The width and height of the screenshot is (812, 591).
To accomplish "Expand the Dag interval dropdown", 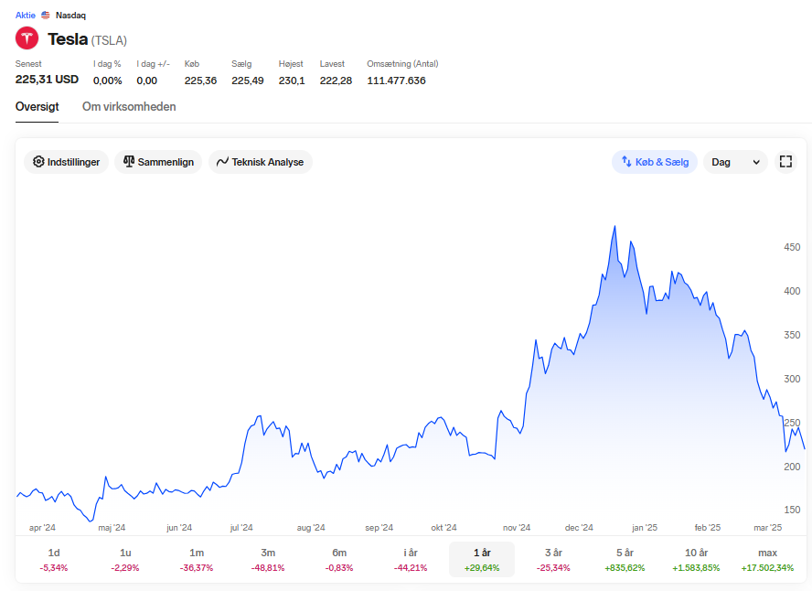I will coord(735,162).
